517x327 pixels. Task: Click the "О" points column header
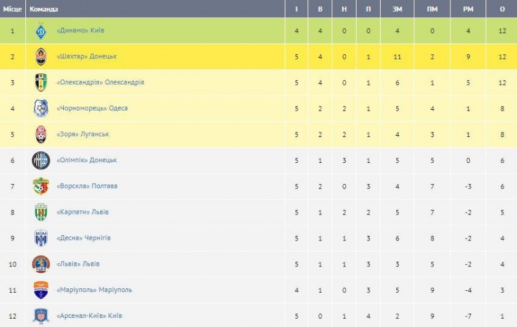(x=502, y=9)
